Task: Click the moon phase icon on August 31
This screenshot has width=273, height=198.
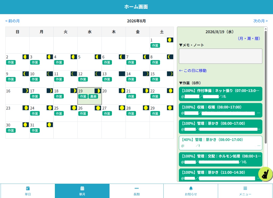Action: point(50,125)
